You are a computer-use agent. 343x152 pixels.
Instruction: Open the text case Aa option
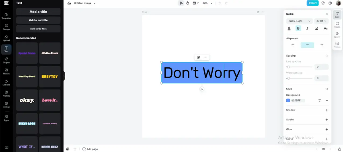click(325, 28)
